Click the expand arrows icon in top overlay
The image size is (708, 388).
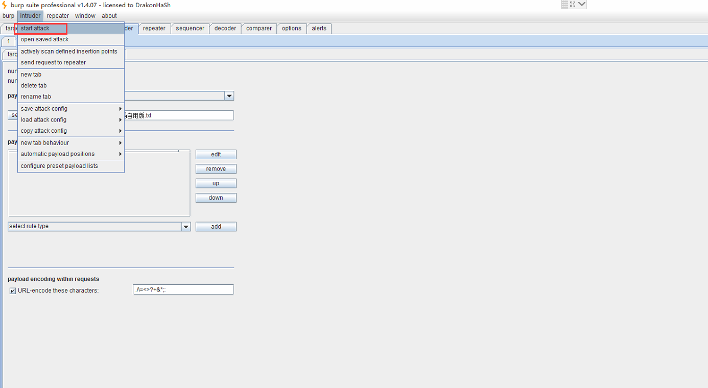point(573,4)
